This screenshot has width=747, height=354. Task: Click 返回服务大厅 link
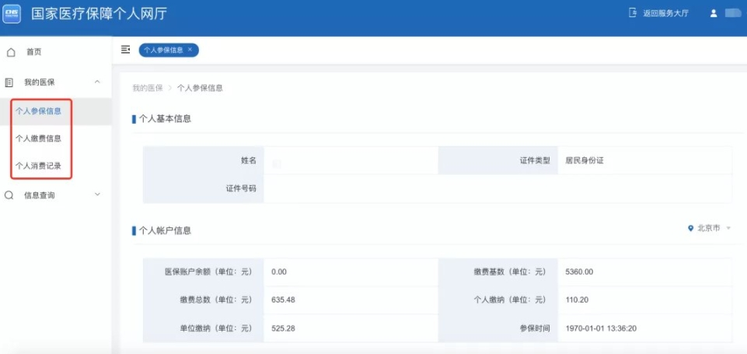[x=665, y=13]
